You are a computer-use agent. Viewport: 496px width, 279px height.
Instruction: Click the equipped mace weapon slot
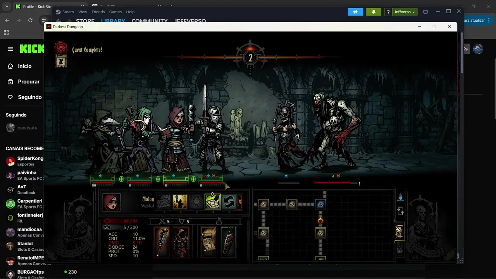[x=162, y=242]
